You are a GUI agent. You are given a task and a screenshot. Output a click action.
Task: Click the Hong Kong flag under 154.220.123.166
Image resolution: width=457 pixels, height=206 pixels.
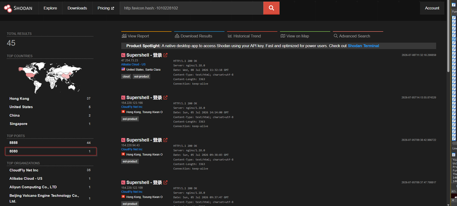(123, 112)
